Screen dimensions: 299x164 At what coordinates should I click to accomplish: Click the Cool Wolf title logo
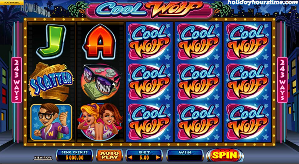coord(149,9)
